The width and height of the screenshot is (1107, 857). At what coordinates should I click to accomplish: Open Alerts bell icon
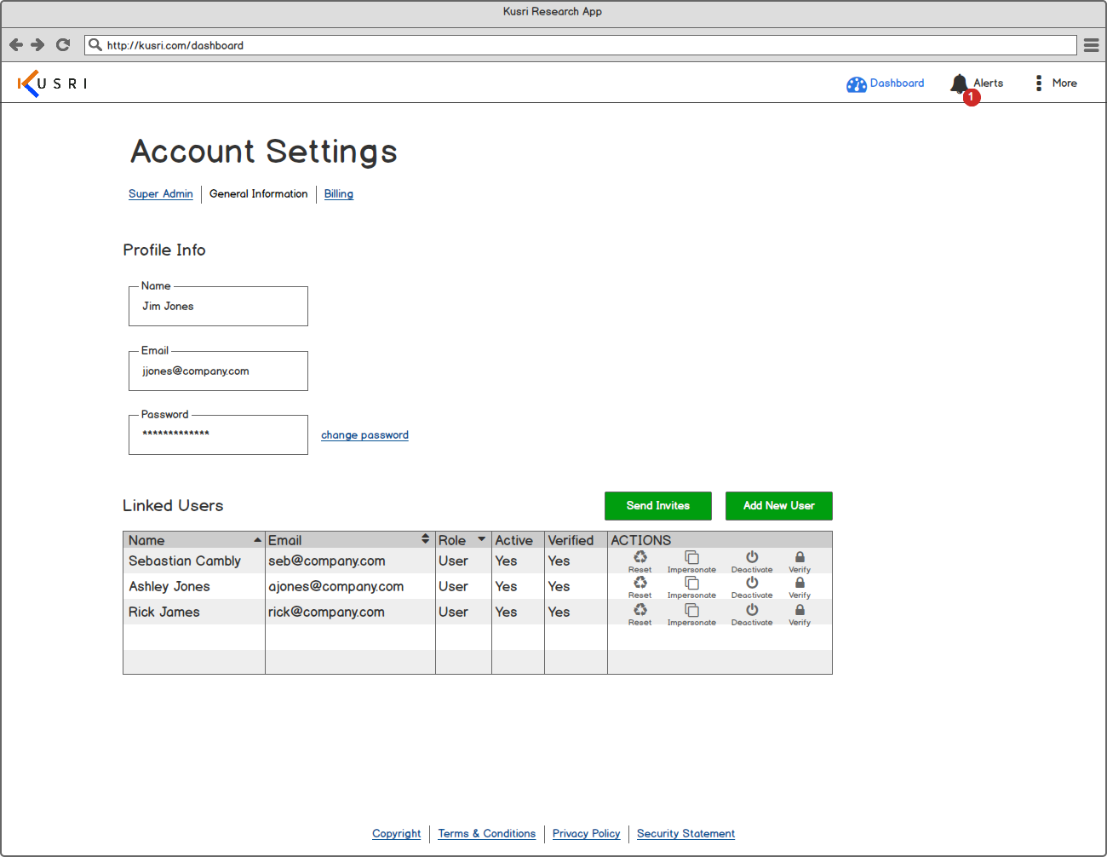click(x=960, y=83)
